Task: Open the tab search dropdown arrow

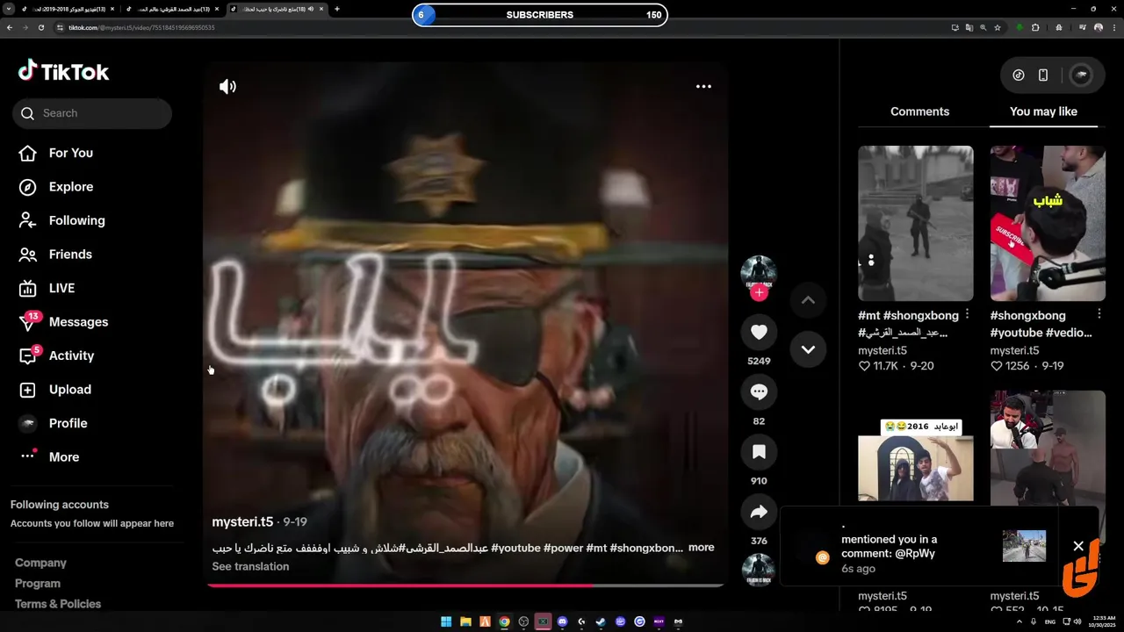Action: [x=9, y=9]
